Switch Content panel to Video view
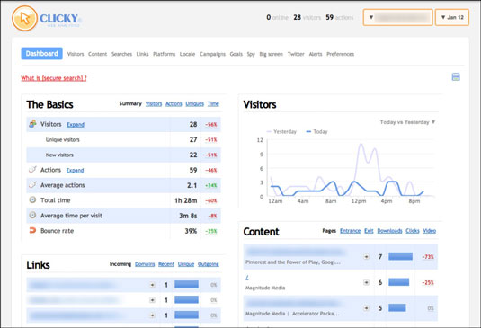Screen dimensions: 481x328 [x=430, y=231]
